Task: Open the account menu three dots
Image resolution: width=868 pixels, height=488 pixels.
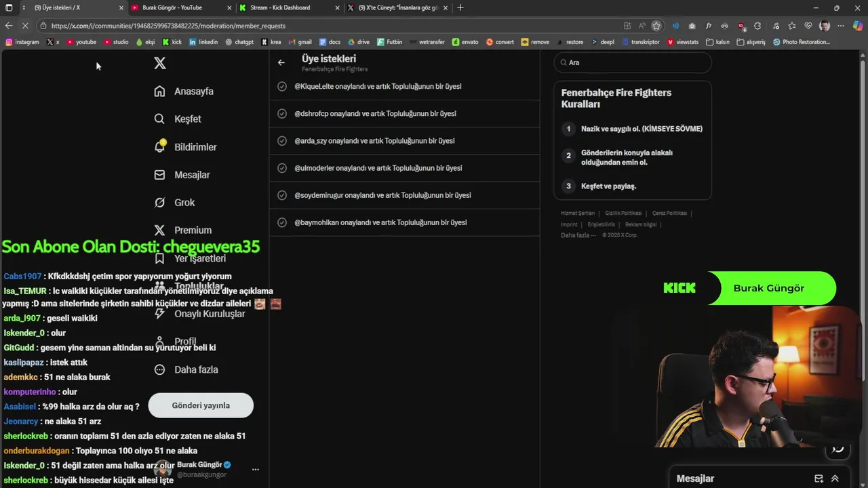Action: point(255,470)
